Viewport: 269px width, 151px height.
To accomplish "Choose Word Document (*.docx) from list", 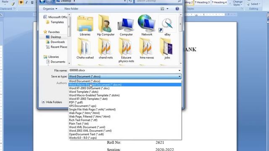I will (125, 81).
